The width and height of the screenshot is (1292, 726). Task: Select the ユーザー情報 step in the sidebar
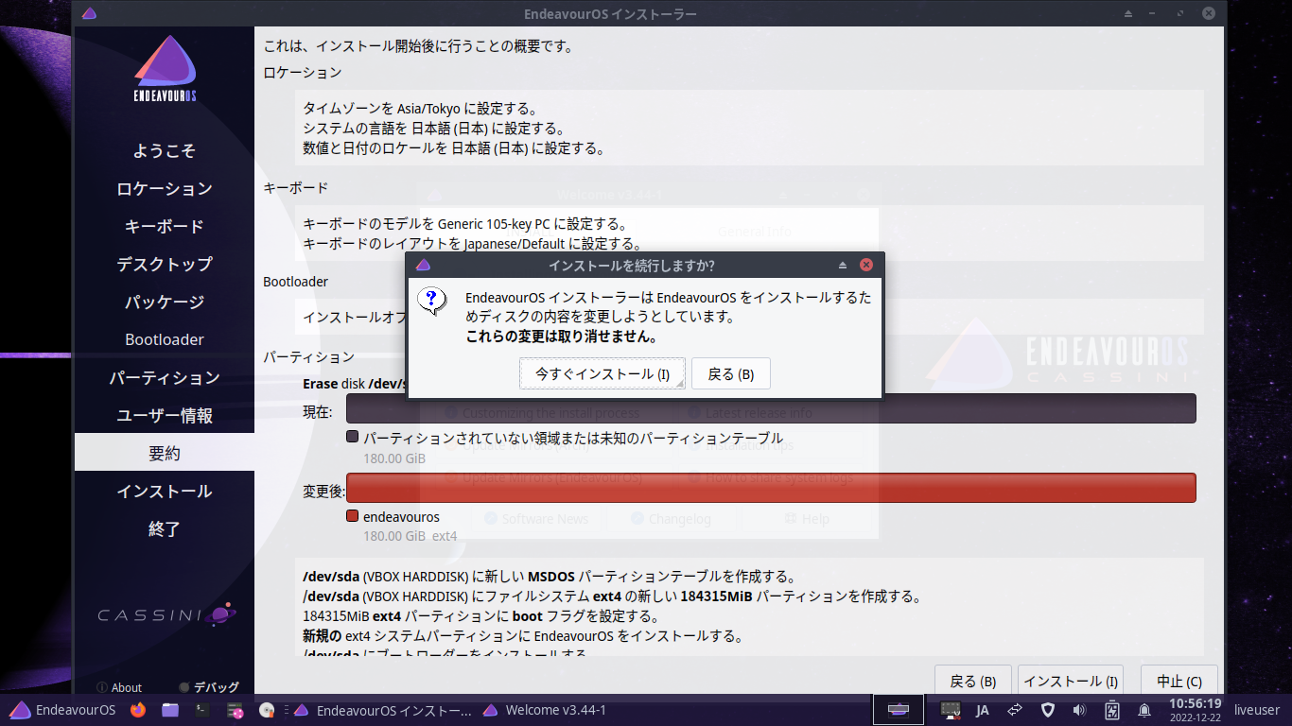165,416
